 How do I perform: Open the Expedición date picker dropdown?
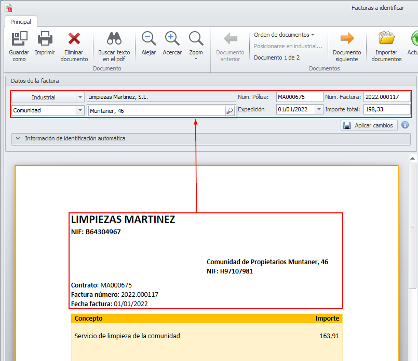click(319, 110)
